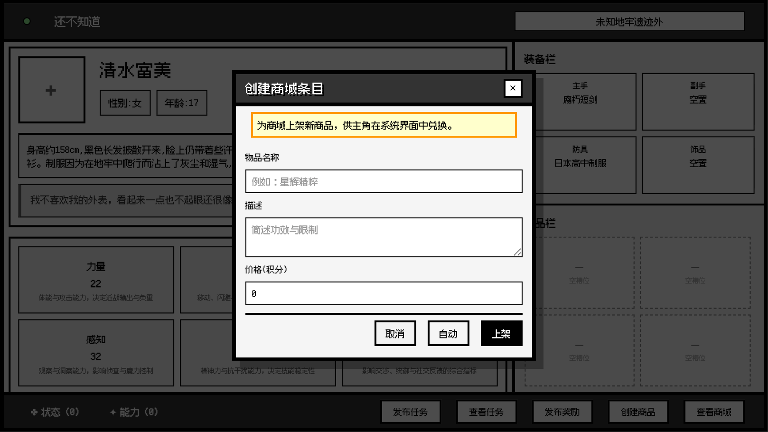Click the 发布奖励 button
The image size is (768, 432).
[562, 412]
